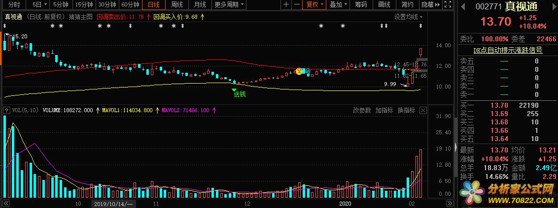Screen dimensions: 558x208
Task: Click first info marker near 15.20 high
Action: (x=5, y=26)
